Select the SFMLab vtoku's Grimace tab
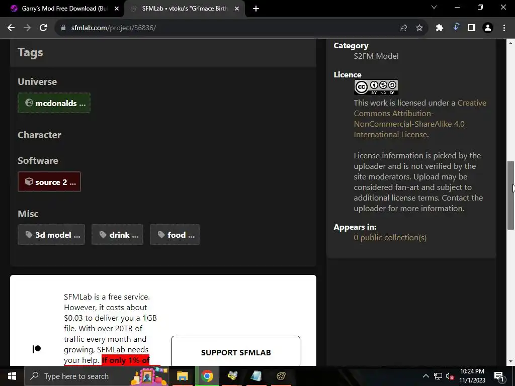Image resolution: width=515 pixels, height=386 pixels. pyautogui.click(x=185, y=9)
